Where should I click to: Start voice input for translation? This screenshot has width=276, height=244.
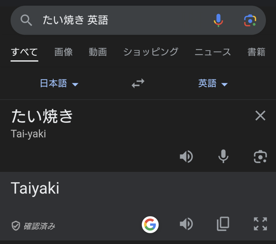tap(223, 156)
